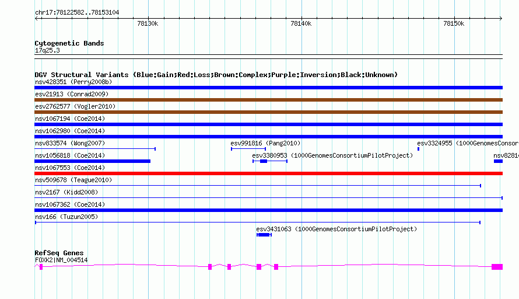Screen dimensions: 519x299
Task: Click the esv2762577 (Vogler2010) label
Action: pyautogui.click(x=75, y=106)
